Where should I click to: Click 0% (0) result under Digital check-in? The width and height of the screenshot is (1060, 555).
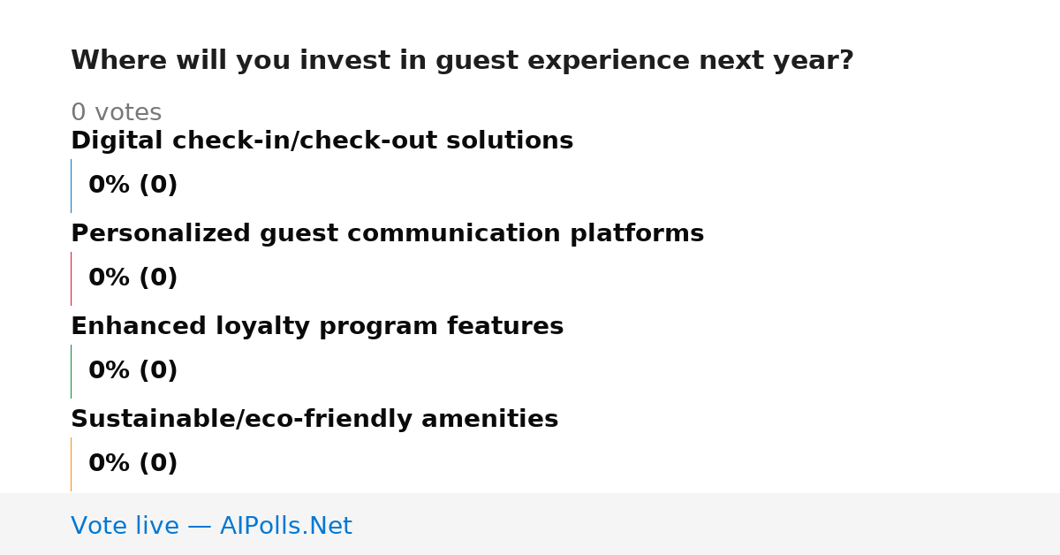point(132,186)
